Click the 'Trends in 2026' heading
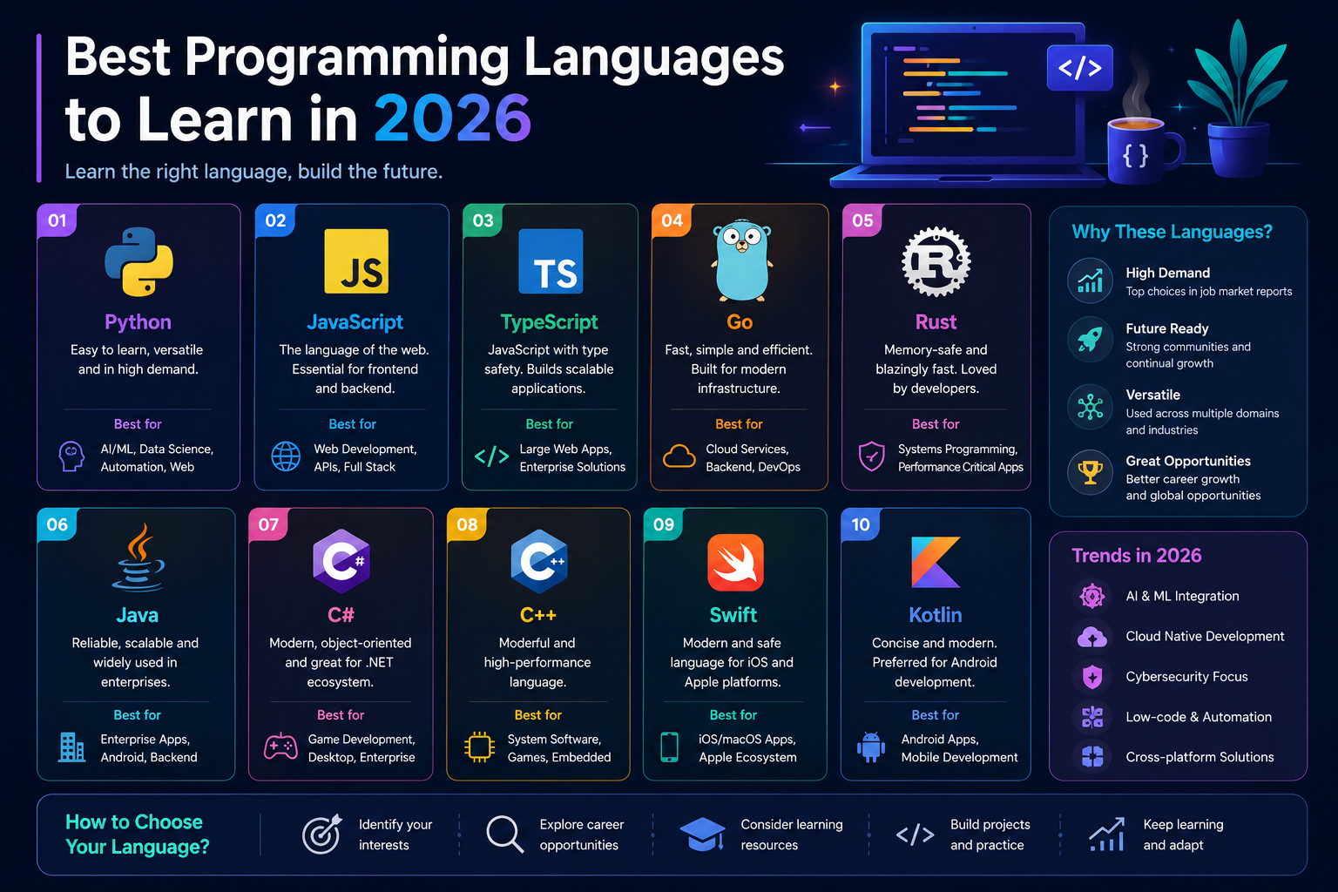This screenshot has width=1338, height=892. [1137, 556]
